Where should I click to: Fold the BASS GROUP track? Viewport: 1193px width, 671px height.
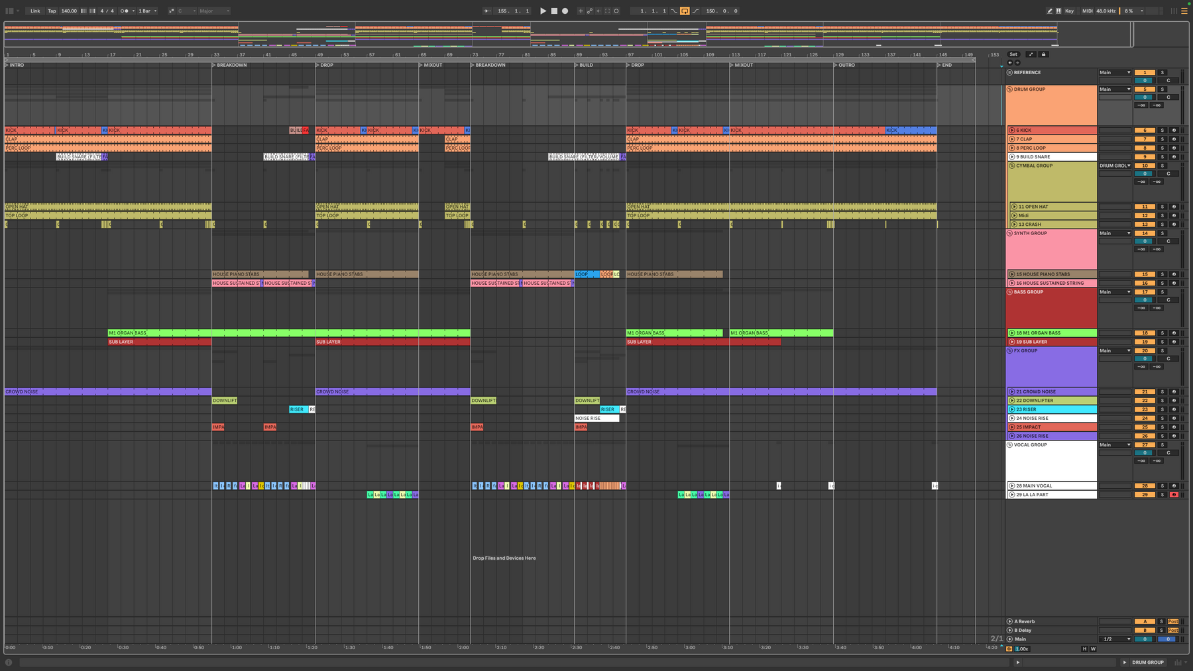coord(1009,291)
